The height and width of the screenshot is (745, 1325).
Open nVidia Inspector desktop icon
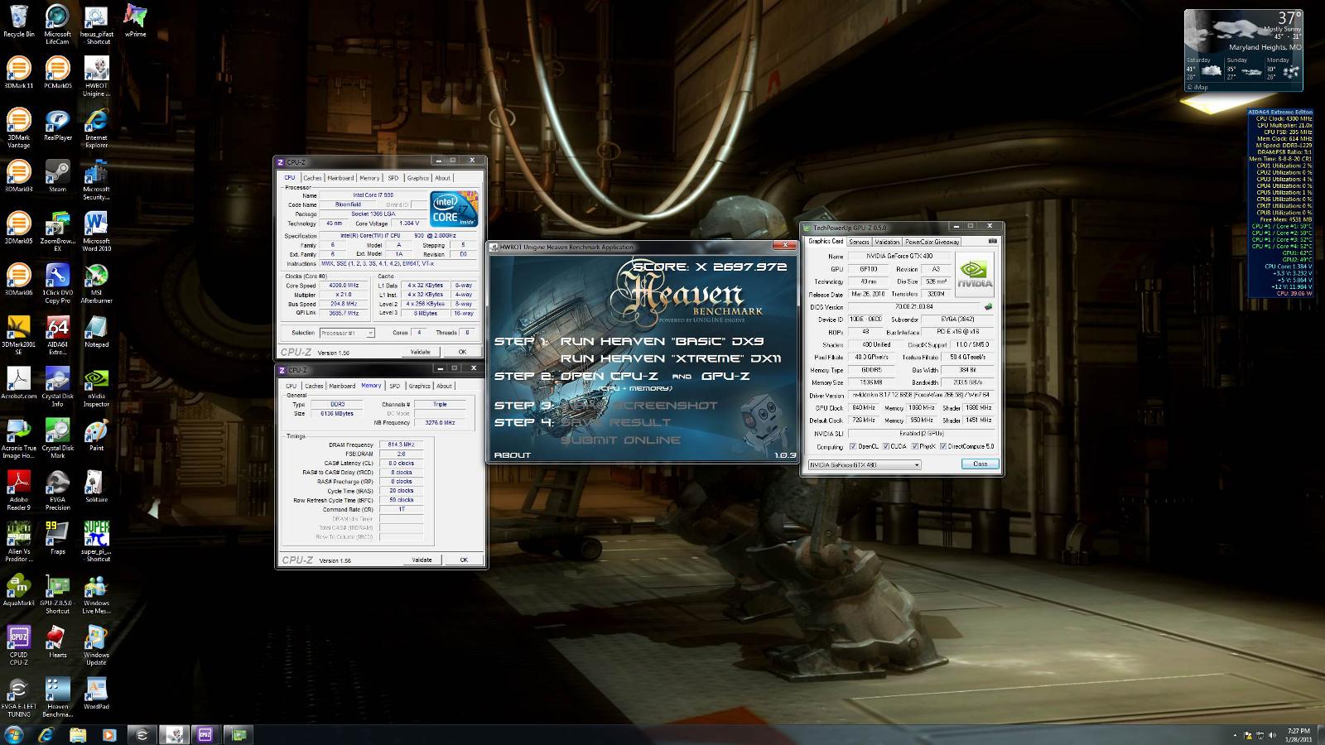pyautogui.click(x=96, y=387)
